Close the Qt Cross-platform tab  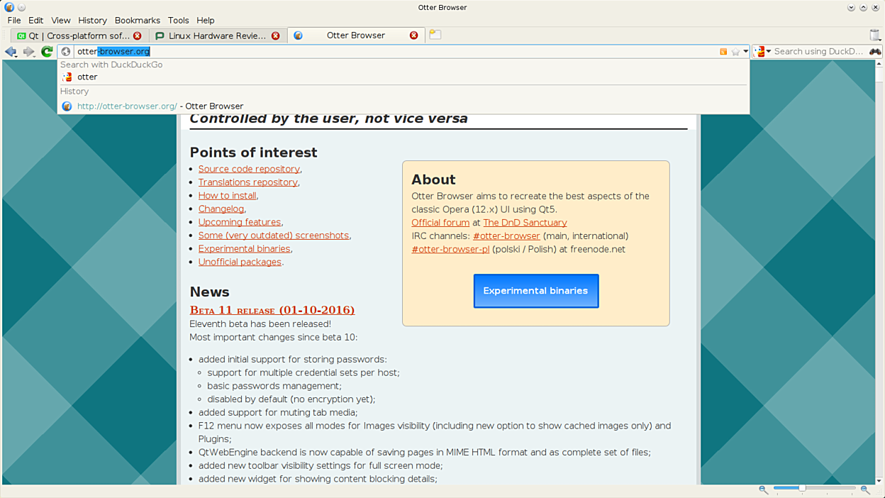[x=138, y=35]
